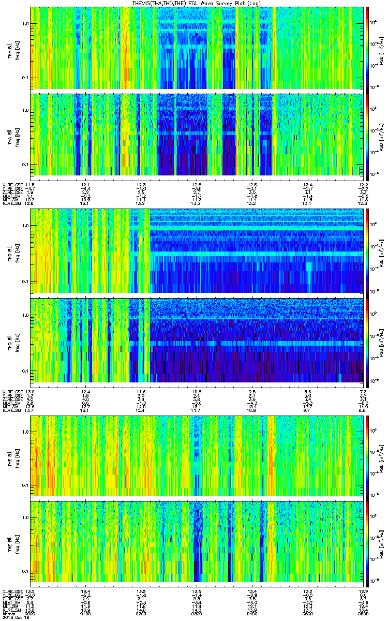
Task: Click the 0300 time tick label at bottom
Action: [197, 614]
